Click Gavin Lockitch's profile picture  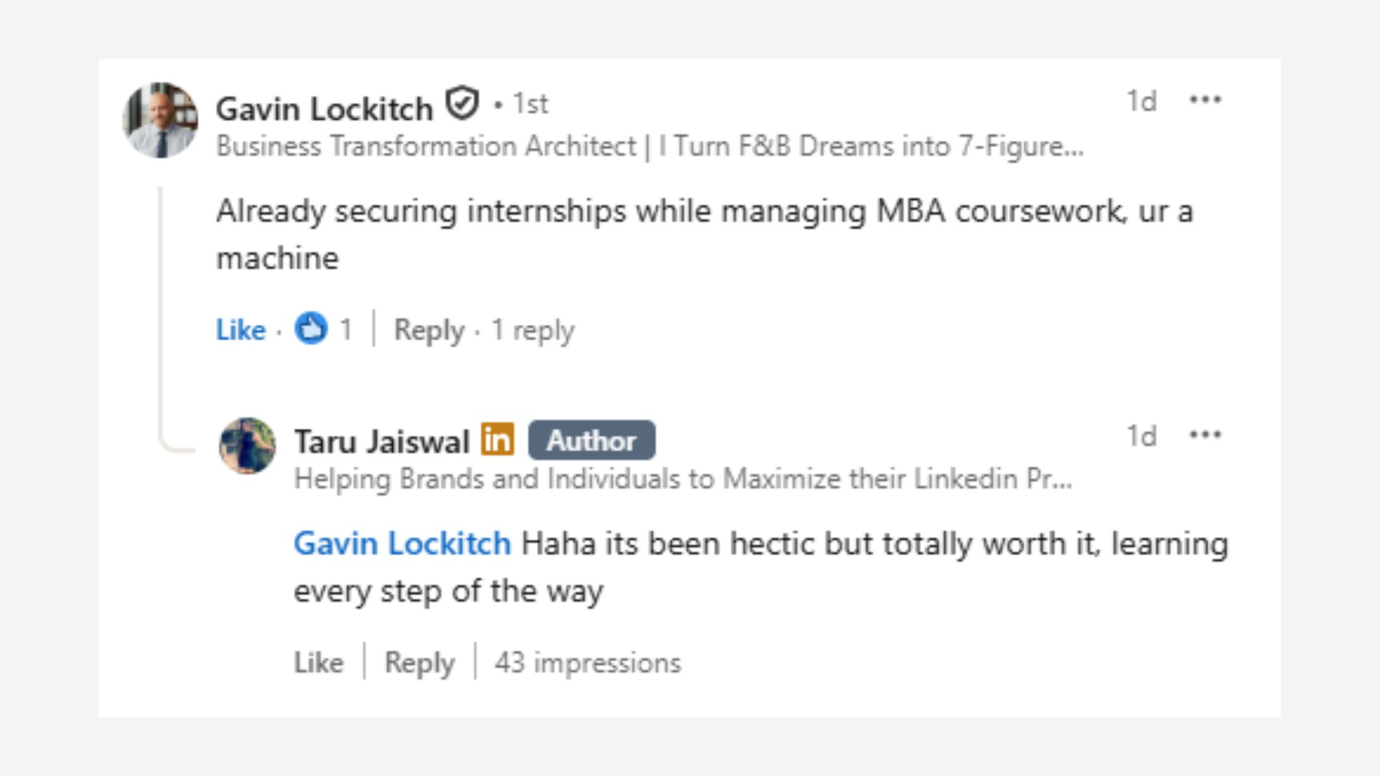coord(160,120)
